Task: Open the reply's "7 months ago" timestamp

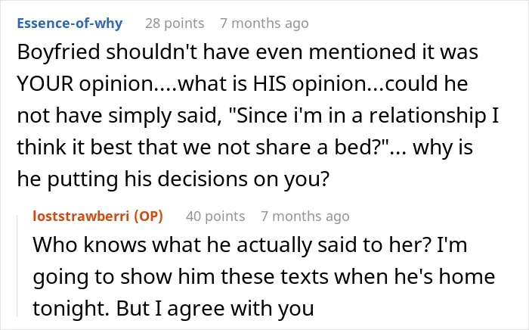Action: click(x=305, y=216)
